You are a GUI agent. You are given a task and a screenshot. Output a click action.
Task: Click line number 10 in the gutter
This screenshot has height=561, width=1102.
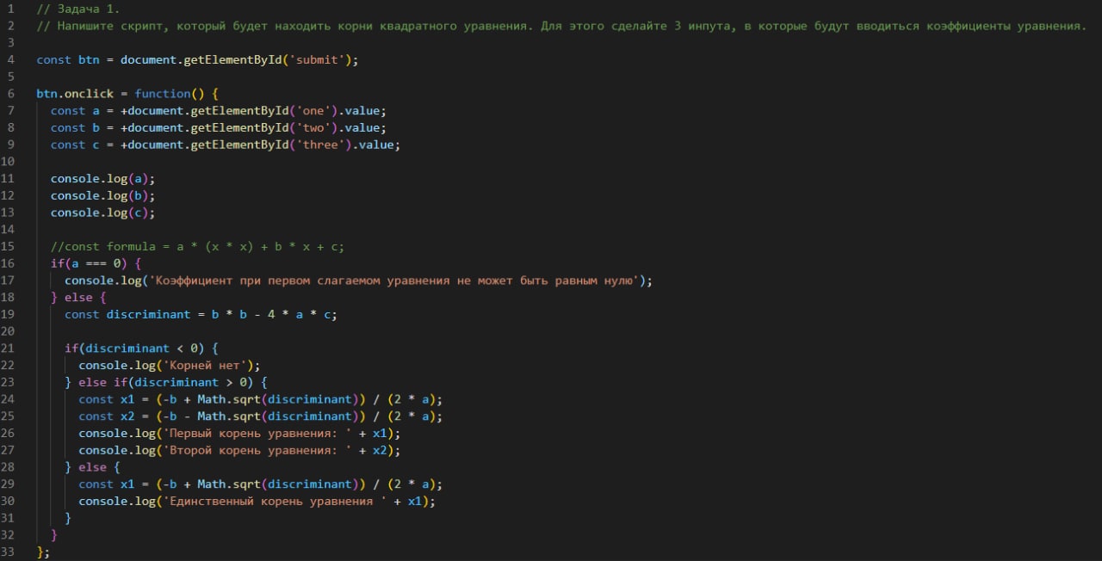(9, 162)
